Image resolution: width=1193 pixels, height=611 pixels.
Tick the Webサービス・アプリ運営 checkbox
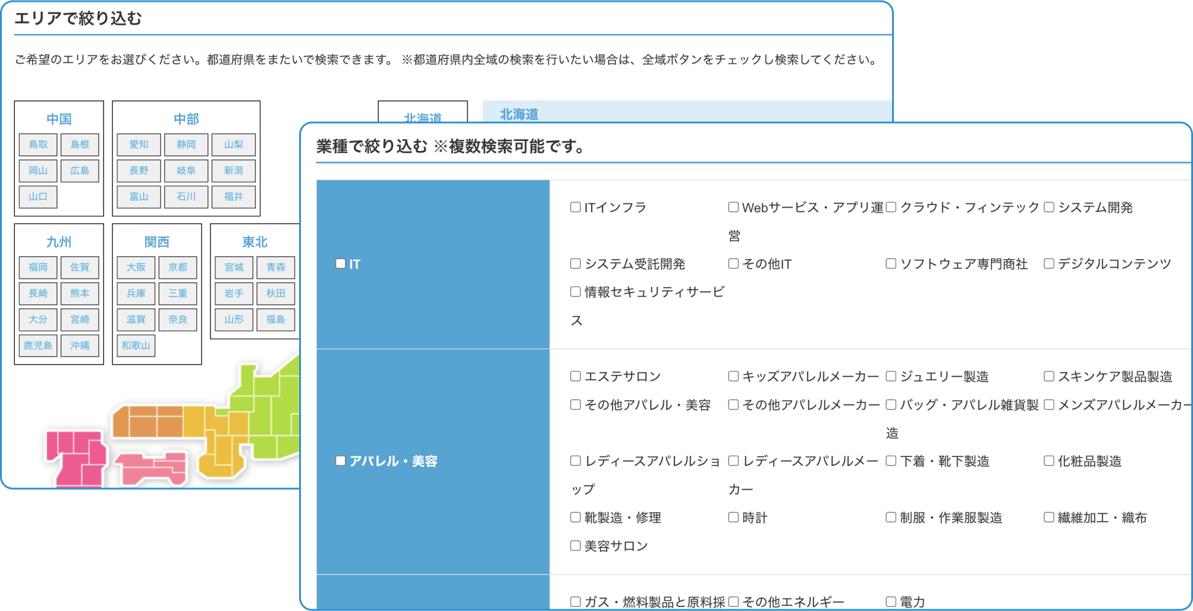pos(733,207)
